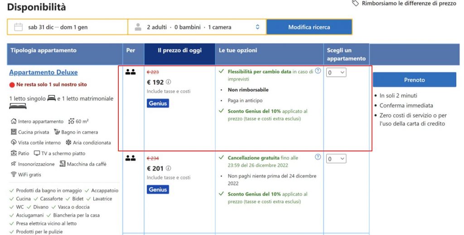The height and width of the screenshot is (235, 464).
Task: Click the calendar icon in date field
Action: [x=18, y=27]
